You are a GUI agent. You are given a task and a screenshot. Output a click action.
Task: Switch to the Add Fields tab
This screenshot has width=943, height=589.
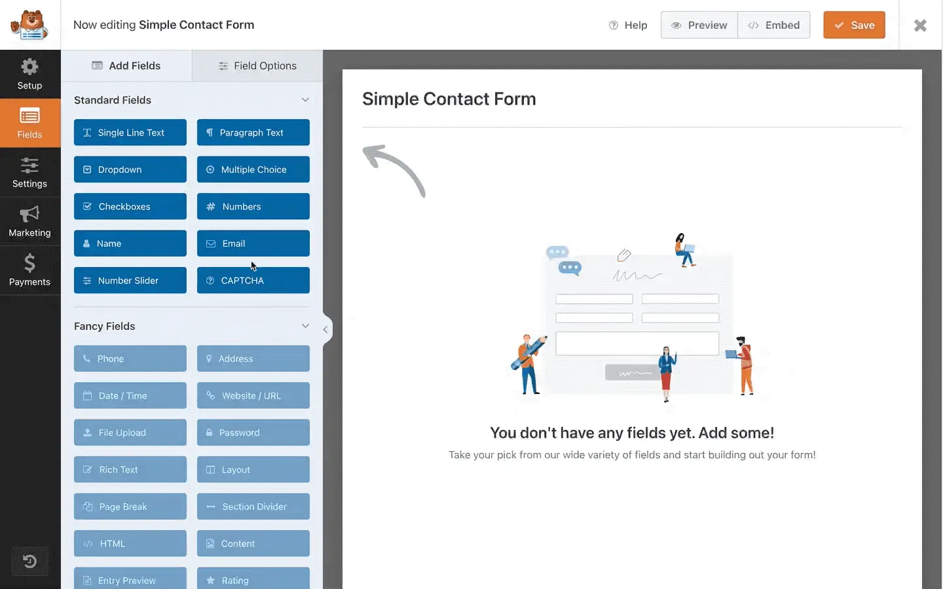(x=126, y=65)
